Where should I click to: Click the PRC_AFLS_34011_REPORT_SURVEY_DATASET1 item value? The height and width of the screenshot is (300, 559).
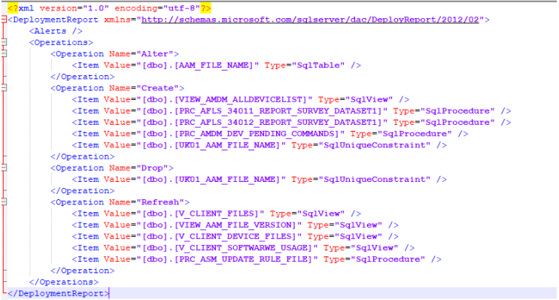(262, 111)
